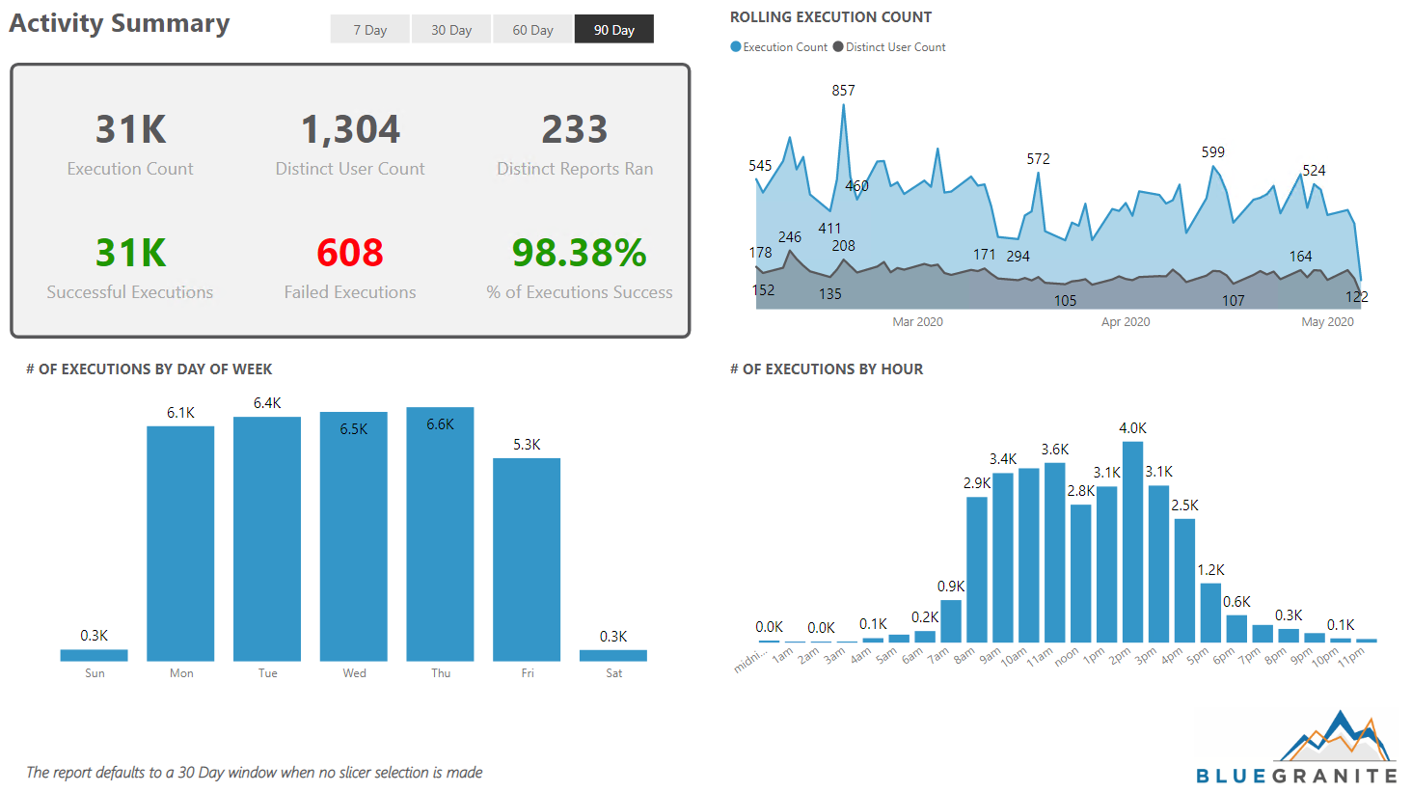Click the green 31K Successful Executions value
Image resolution: width=1412 pixels, height=792 pixels.
pyautogui.click(x=130, y=253)
